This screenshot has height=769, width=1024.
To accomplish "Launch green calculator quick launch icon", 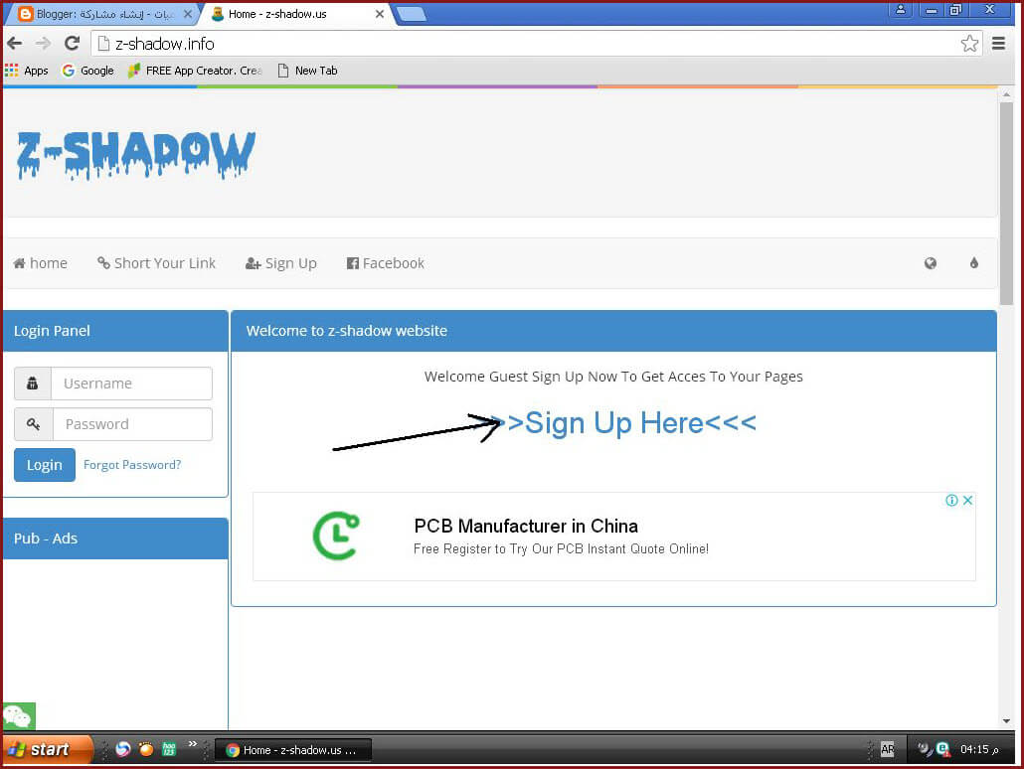I will coord(169,749).
